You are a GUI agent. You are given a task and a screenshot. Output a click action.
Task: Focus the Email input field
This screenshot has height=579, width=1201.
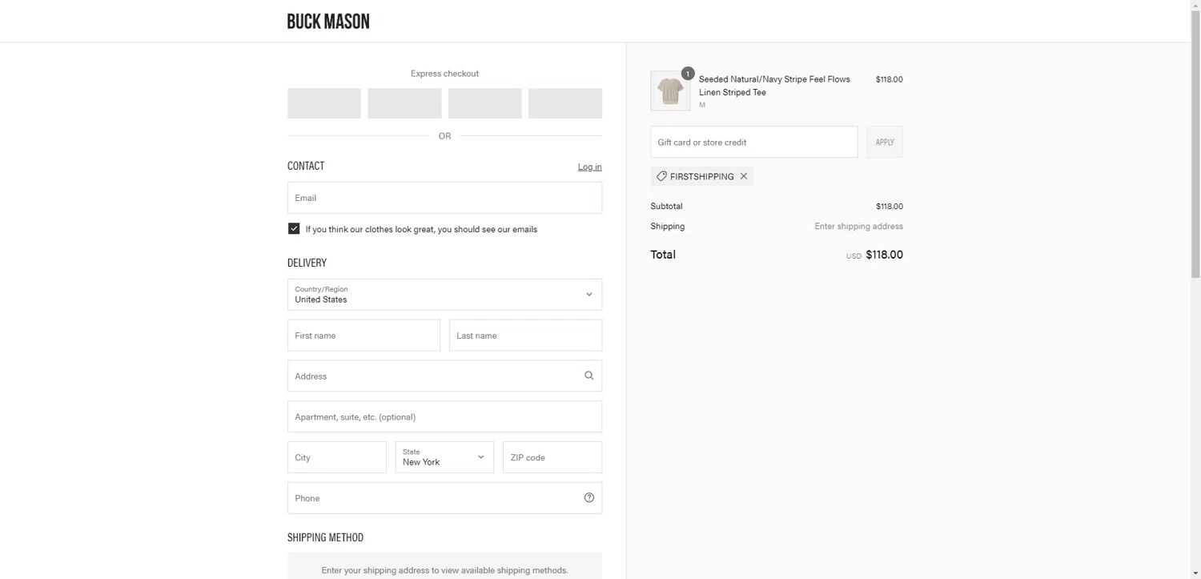point(444,198)
